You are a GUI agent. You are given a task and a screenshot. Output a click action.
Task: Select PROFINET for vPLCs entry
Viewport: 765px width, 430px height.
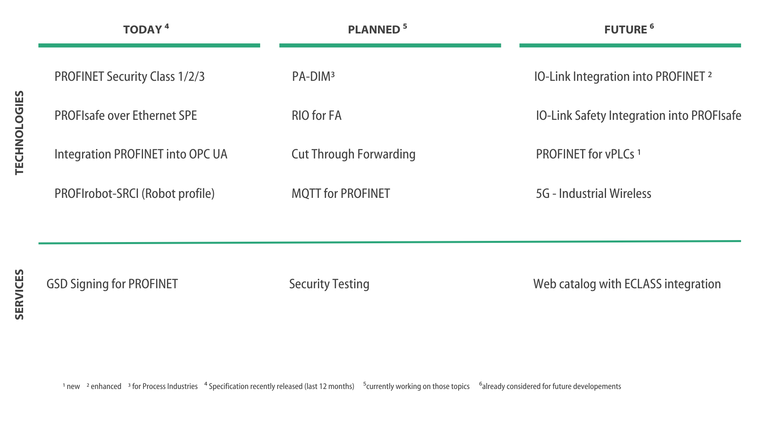point(588,154)
